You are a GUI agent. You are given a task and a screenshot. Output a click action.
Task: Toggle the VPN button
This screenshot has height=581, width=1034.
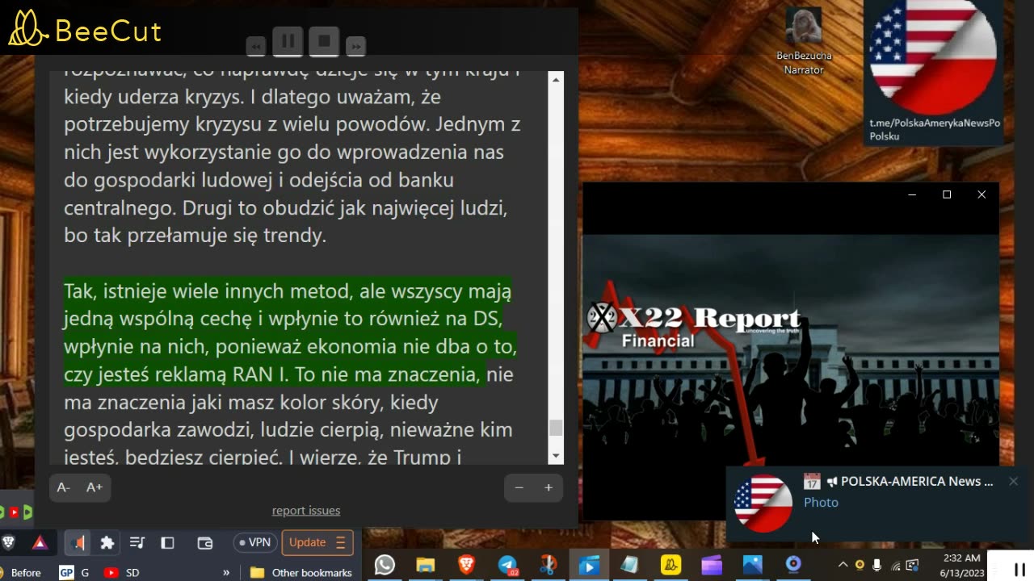coord(254,542)
